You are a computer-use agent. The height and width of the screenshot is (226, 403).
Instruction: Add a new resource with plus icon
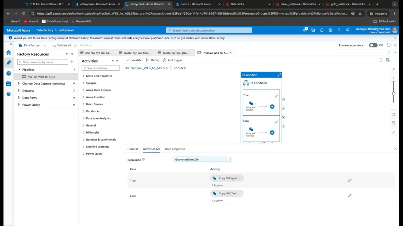[x=72, y=62]
